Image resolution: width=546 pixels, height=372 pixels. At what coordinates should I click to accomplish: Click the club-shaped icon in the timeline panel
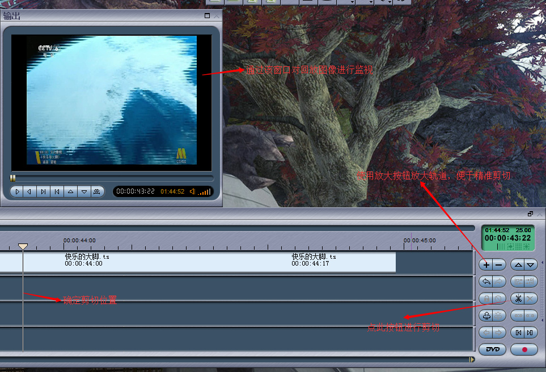click(x=486, y=315)
